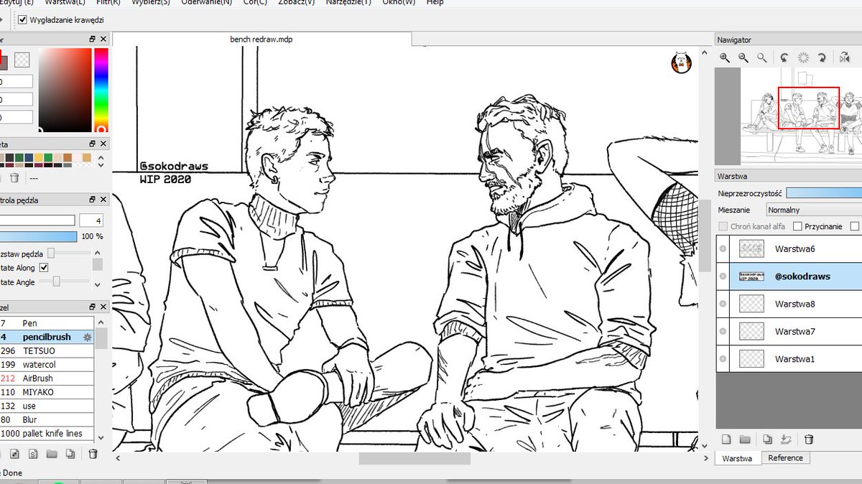Toggle visibility of Warstwa1 layer
Screen dimensions: 862x484
tap(723, 358)
